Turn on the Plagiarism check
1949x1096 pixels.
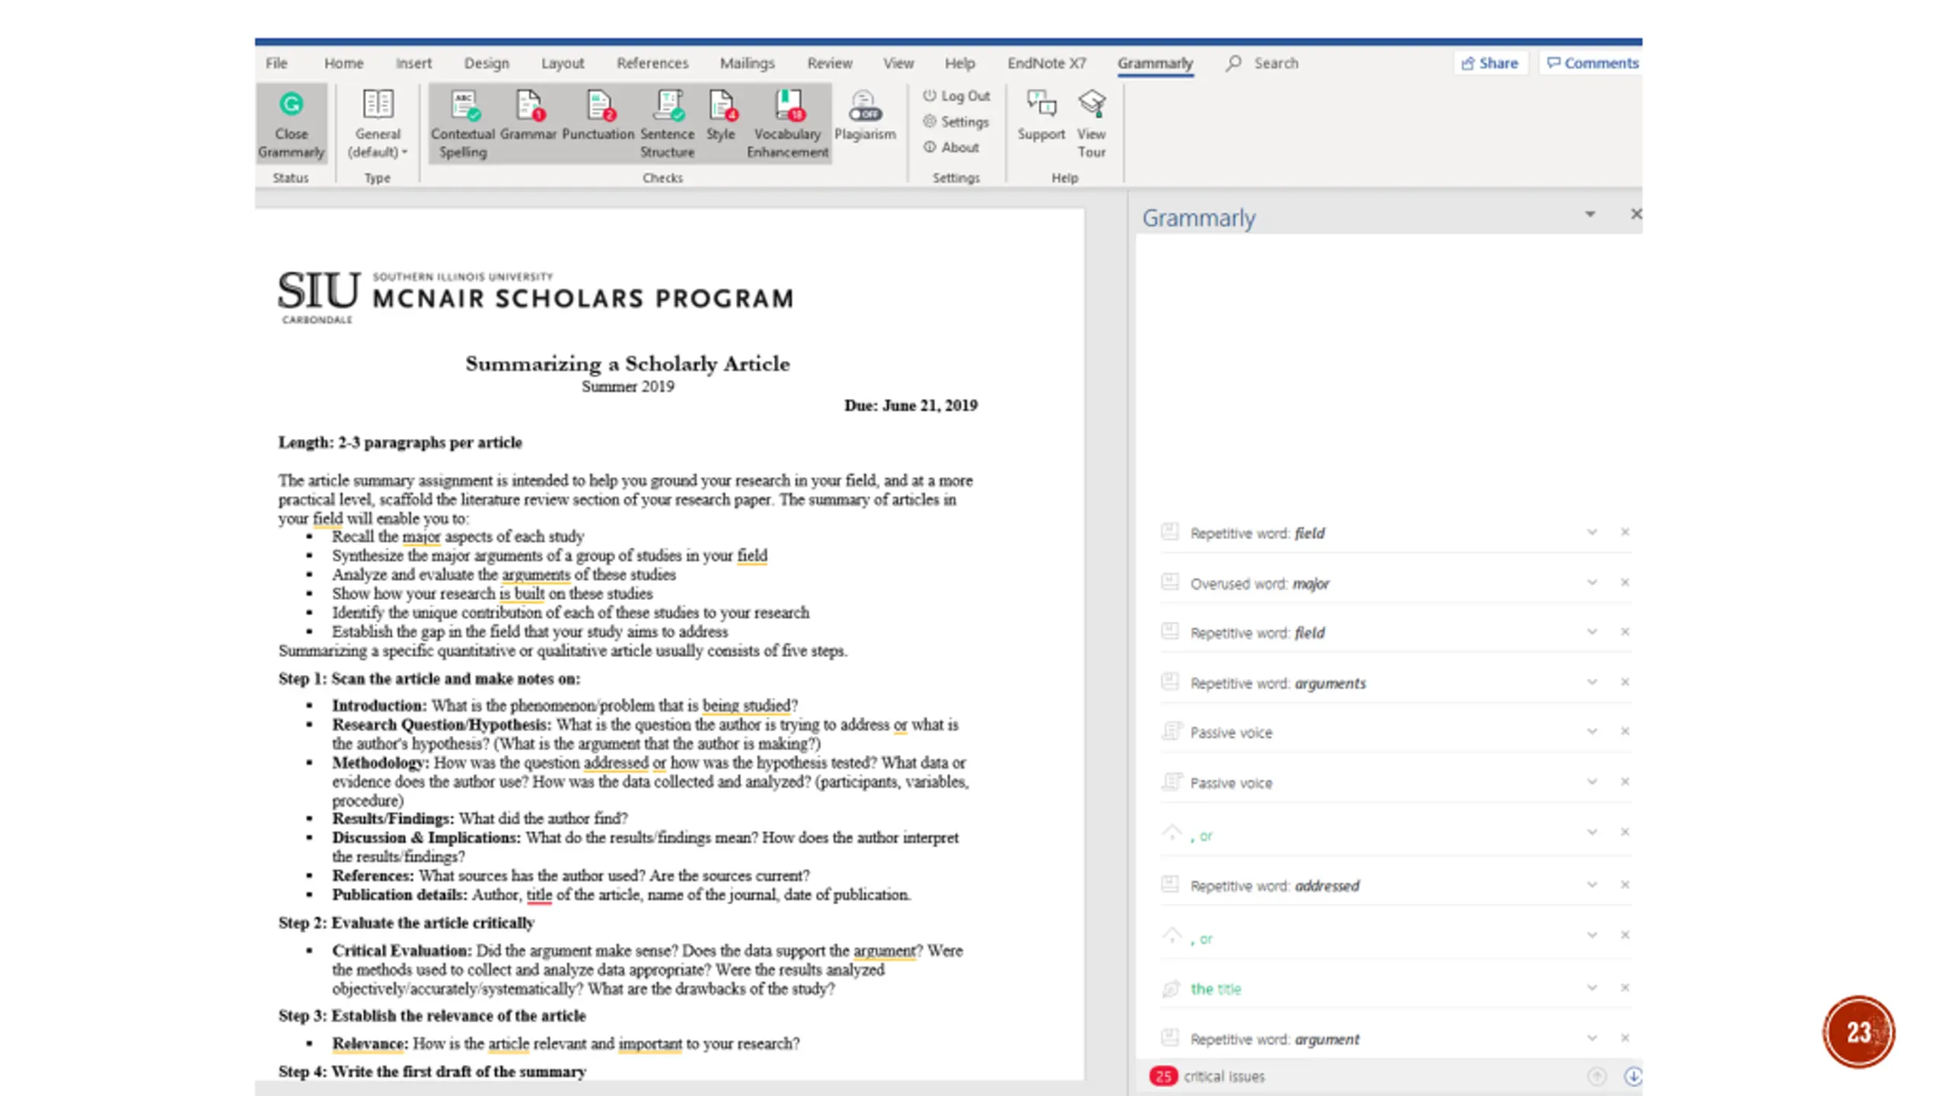[x=865, y=116]
